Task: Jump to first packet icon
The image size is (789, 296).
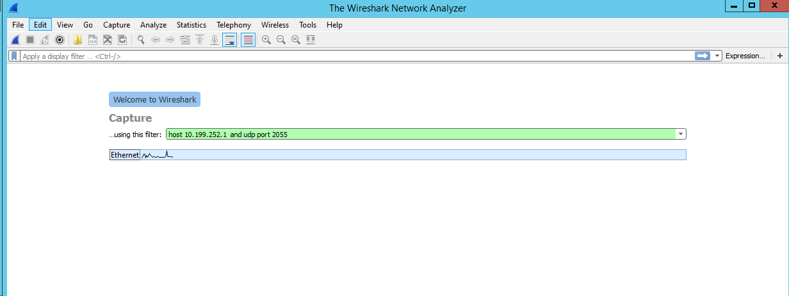Action: (x=200, y=40)
